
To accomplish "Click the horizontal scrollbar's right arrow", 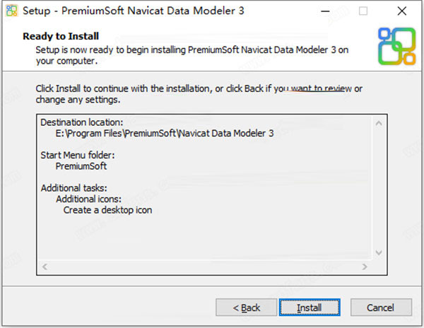I will click(x=365, y=267).
